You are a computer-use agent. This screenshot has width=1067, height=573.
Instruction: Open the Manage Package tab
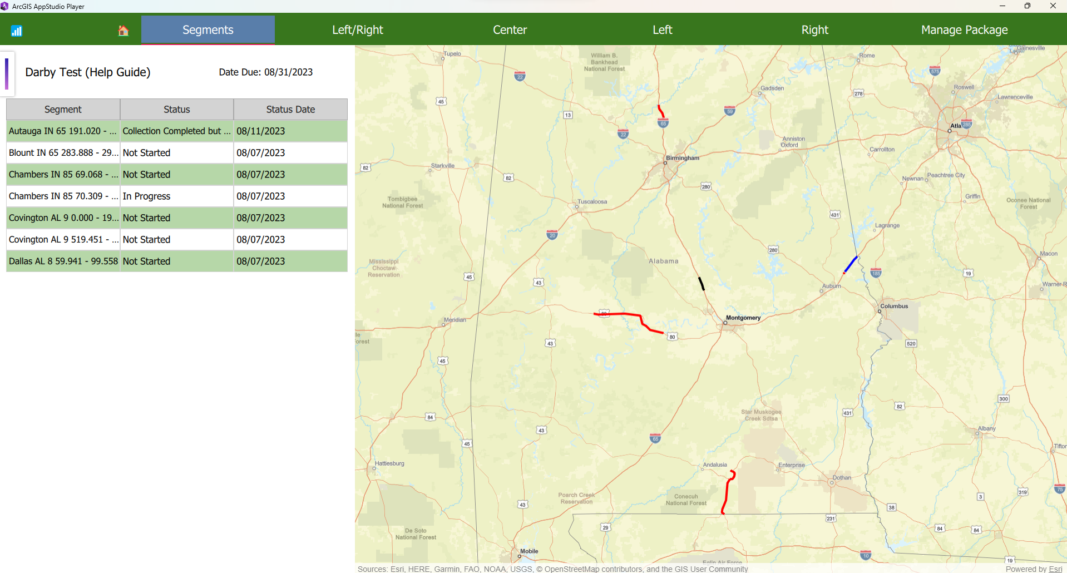(965, 29)
